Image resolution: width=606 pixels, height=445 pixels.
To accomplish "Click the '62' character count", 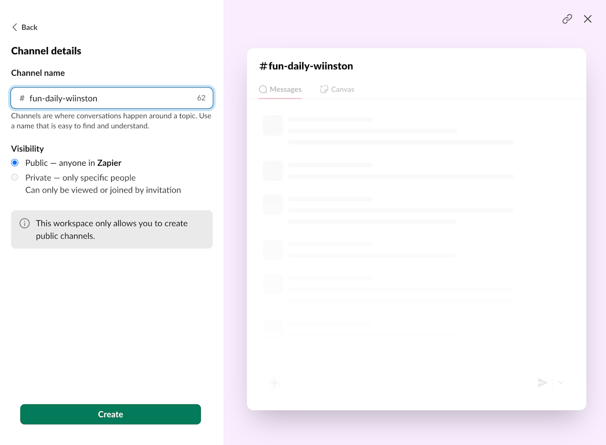I will [201, 98].
